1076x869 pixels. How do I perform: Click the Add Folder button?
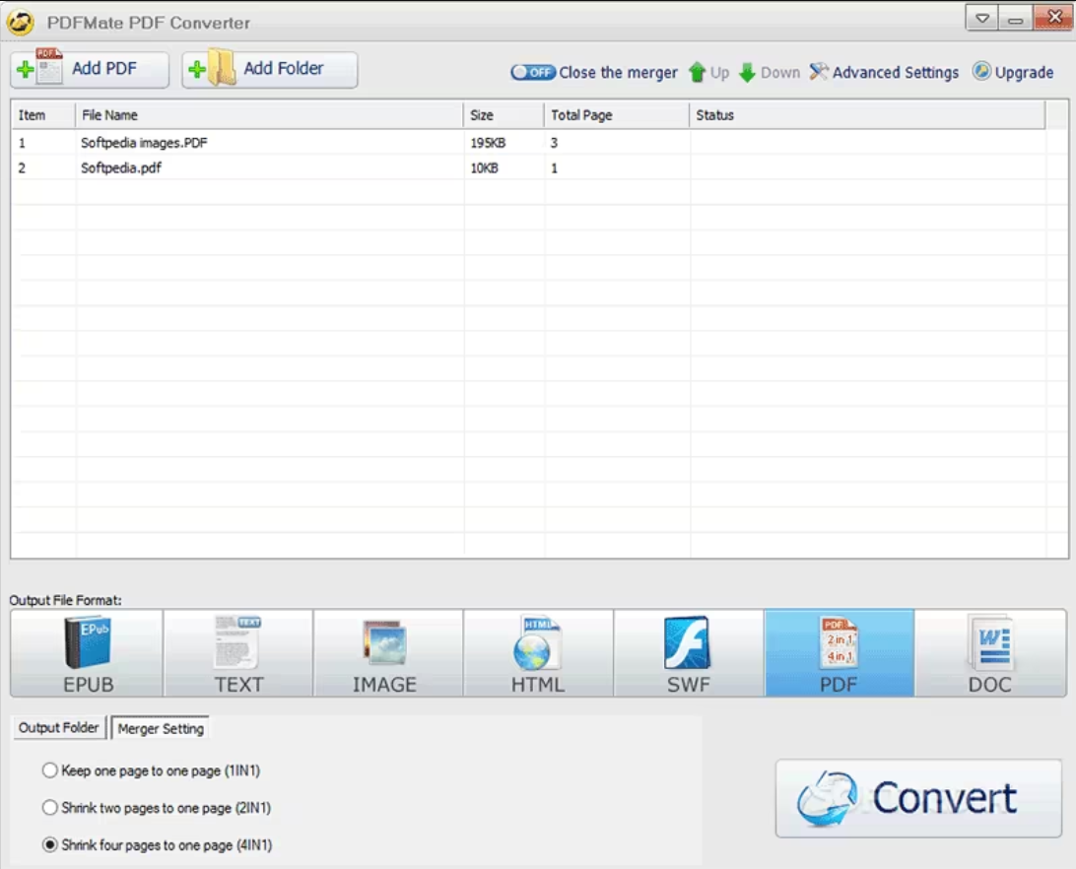270,69
